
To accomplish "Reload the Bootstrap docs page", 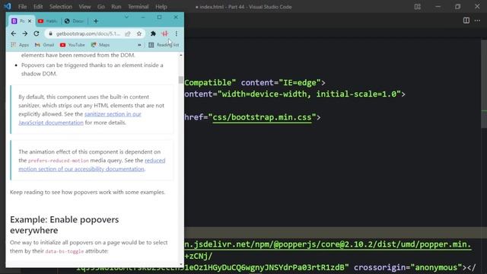I will point(37,33).
